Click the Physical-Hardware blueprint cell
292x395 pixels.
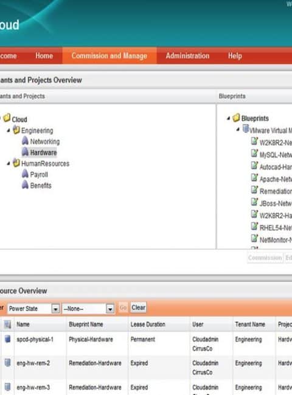point(91,339)
